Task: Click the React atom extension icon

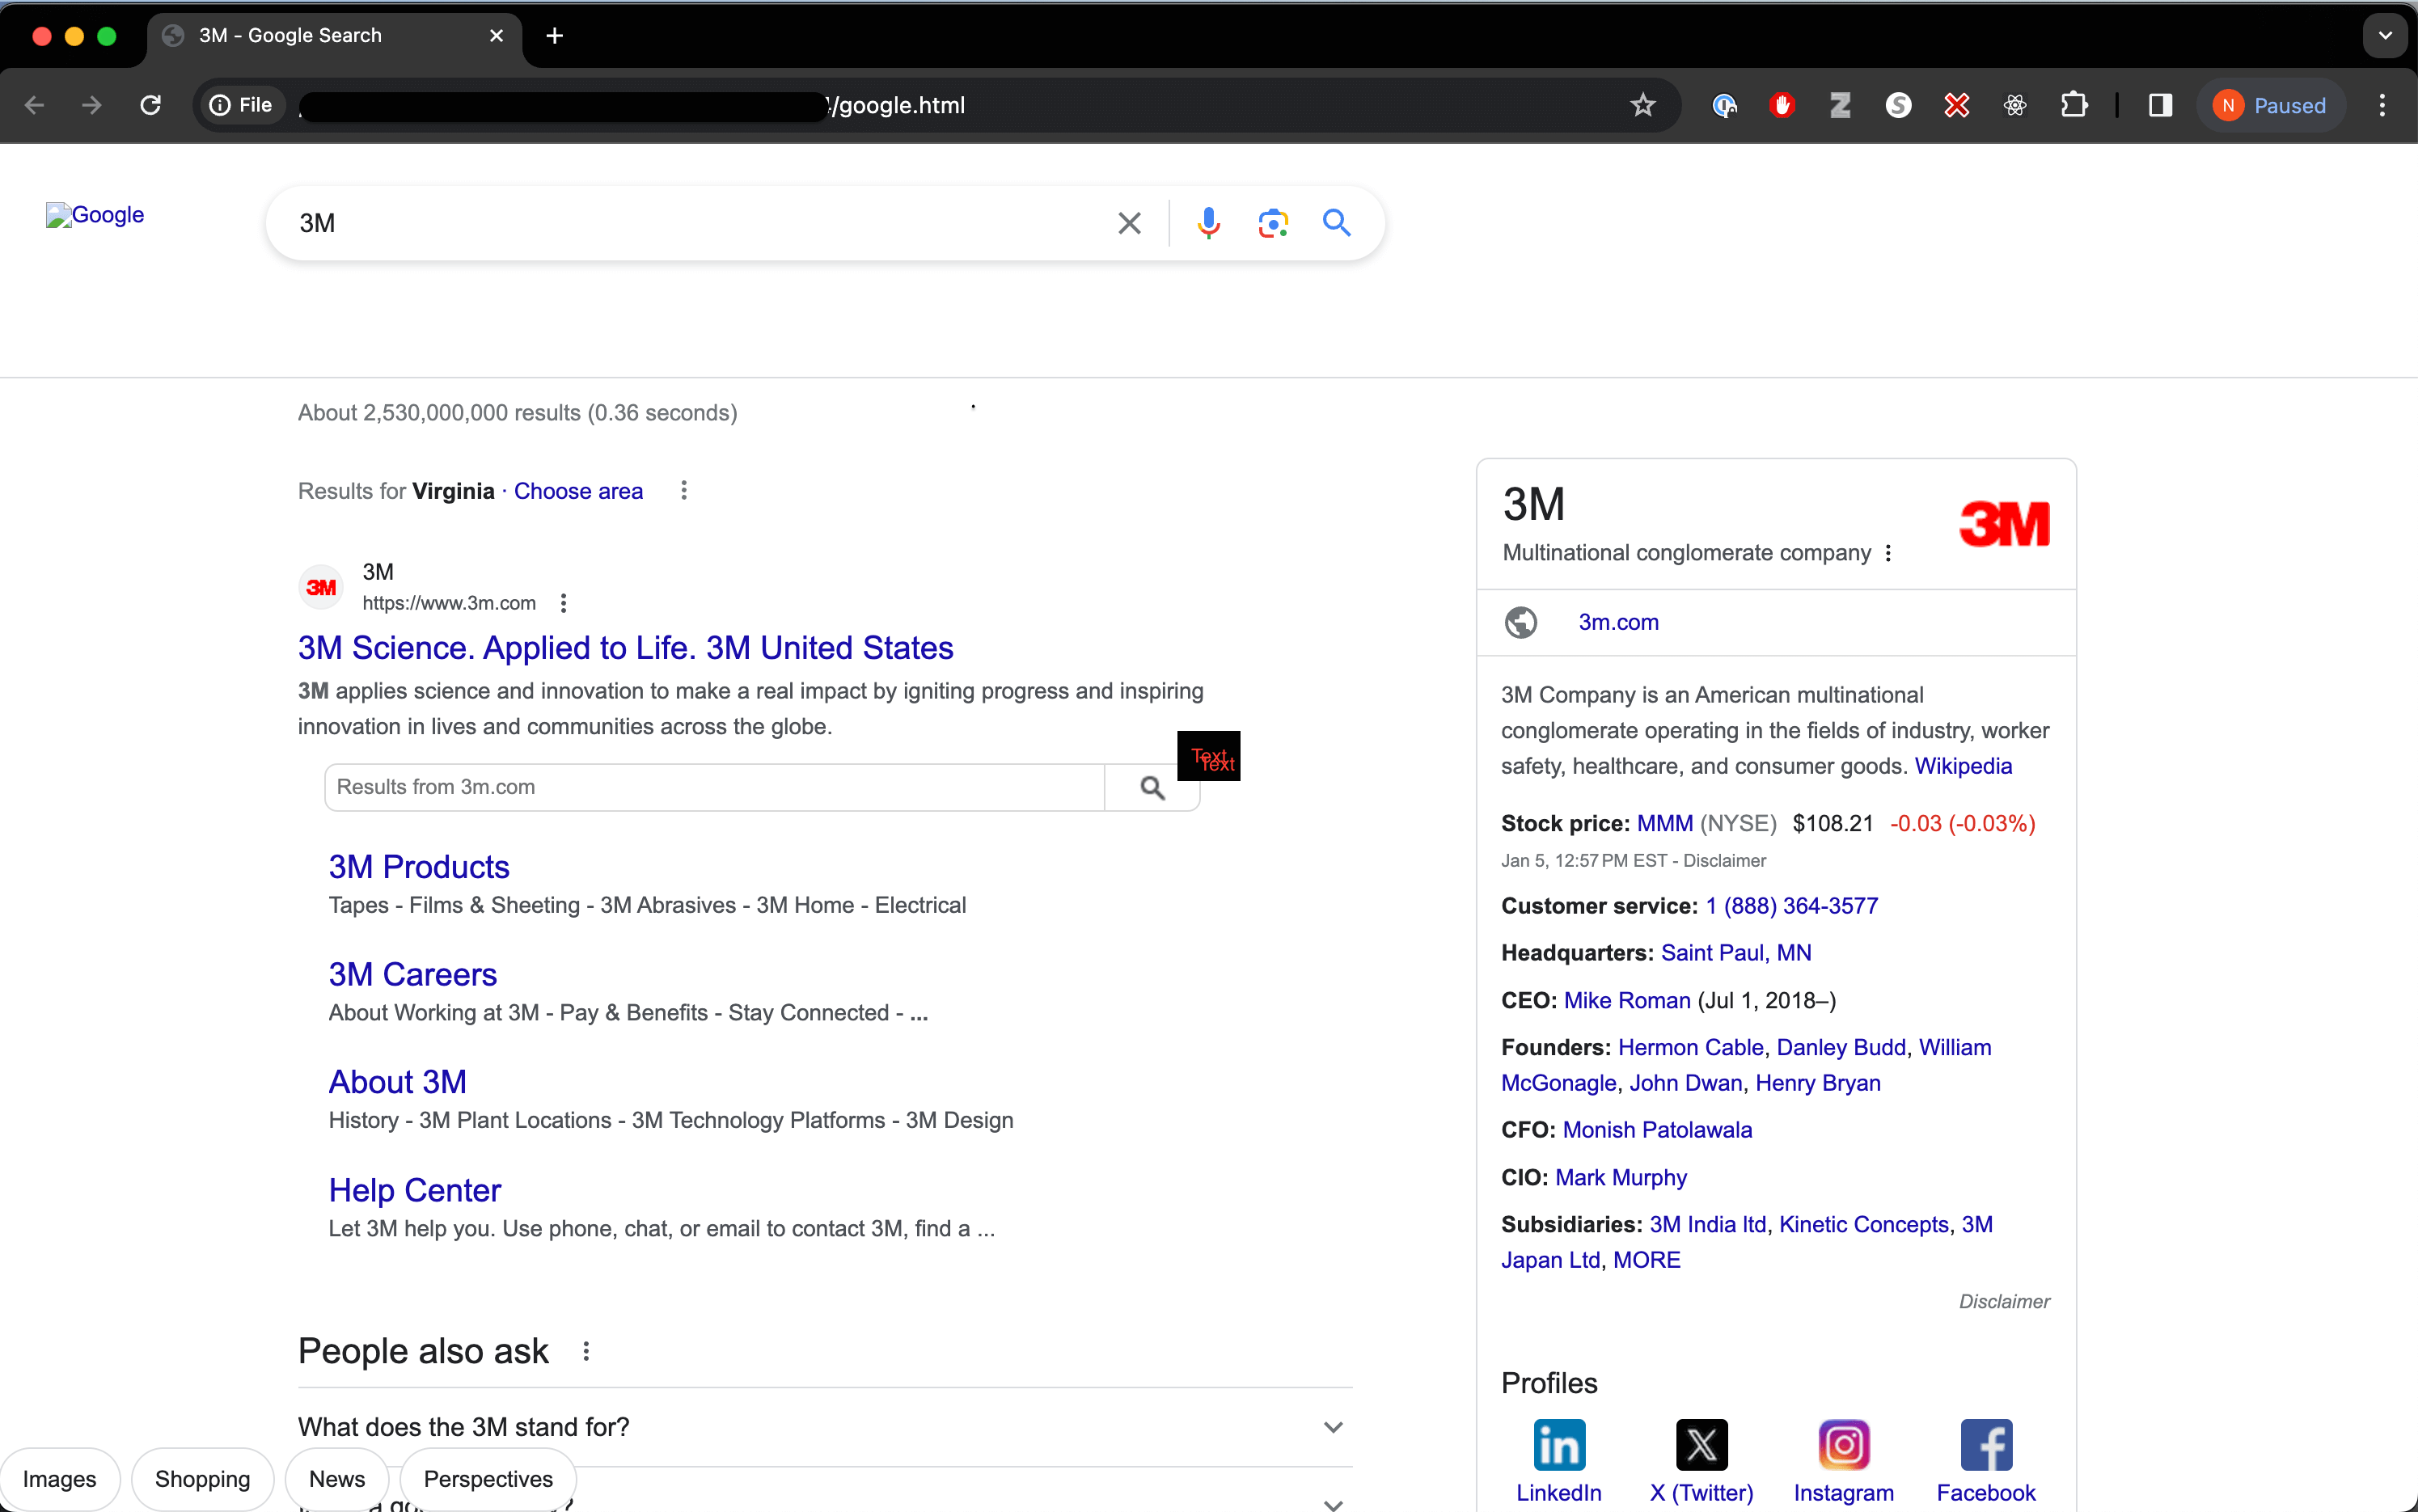Action: [x=2015, y=105]
